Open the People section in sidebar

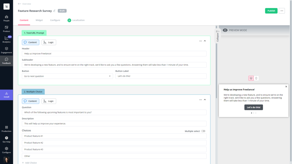click(6, 18)
